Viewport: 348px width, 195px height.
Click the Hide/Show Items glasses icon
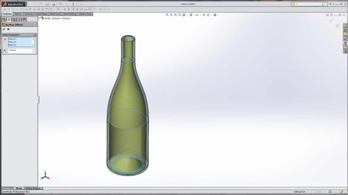[x=197, y=15]
